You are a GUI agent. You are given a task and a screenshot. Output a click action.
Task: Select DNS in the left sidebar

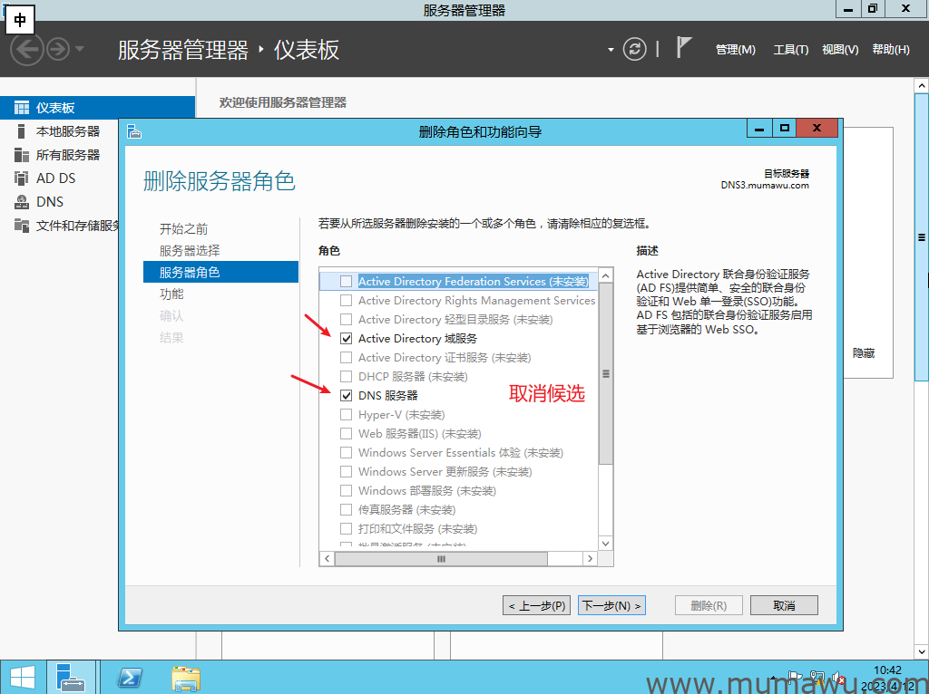(50, 202)
